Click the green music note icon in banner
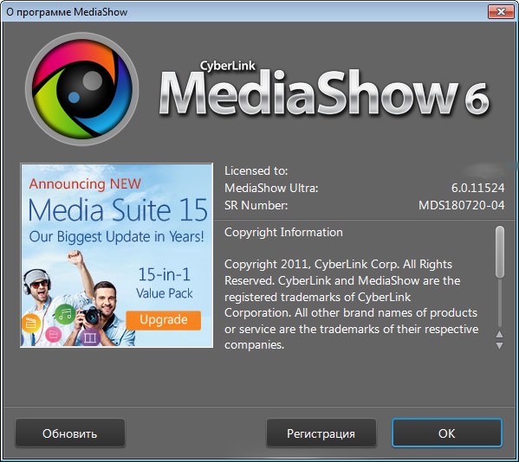The height and width of the screenshot is (462, 519). [65, 314]
